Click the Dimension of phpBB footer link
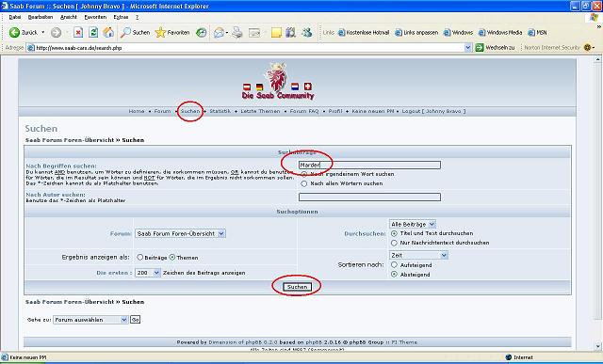 coord(243,342)
